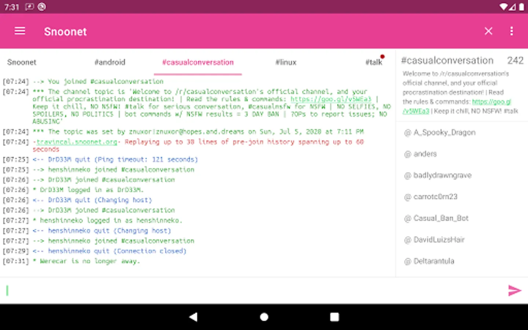This screenshot has height=330, width=528.
Task: Click the 242 member count
Action: tap(515, 60)
